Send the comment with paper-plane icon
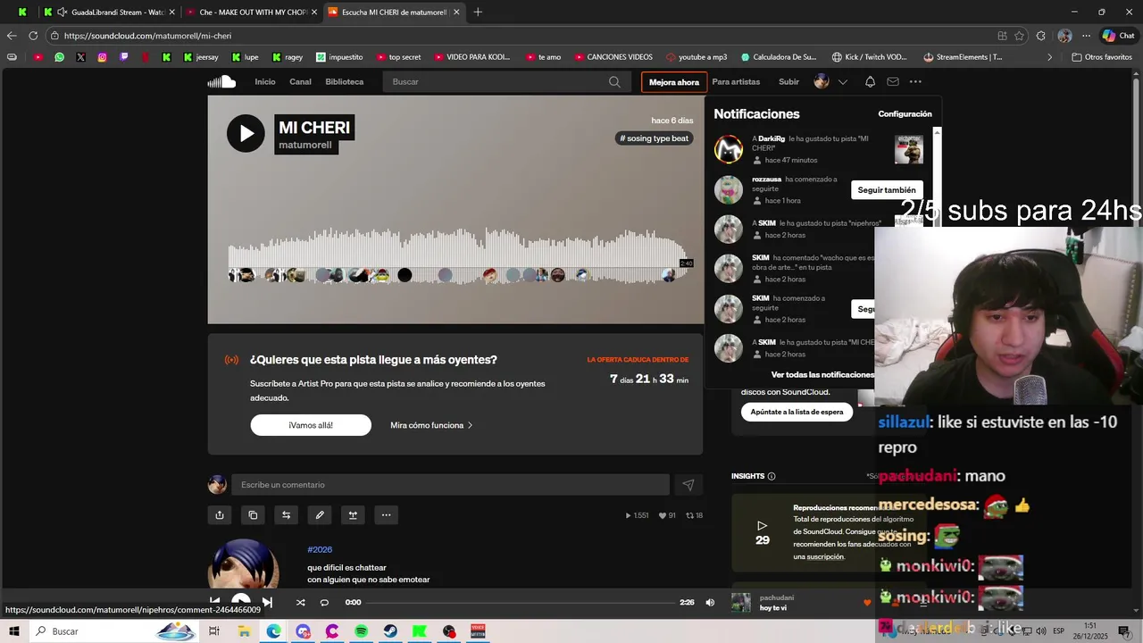 [688, 485]
